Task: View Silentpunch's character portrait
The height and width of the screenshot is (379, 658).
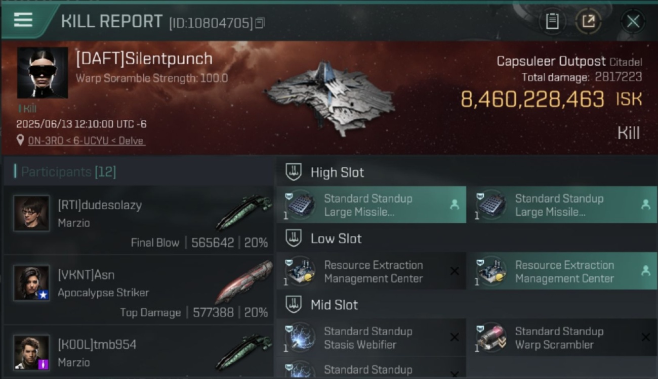Action: (43, 73)
